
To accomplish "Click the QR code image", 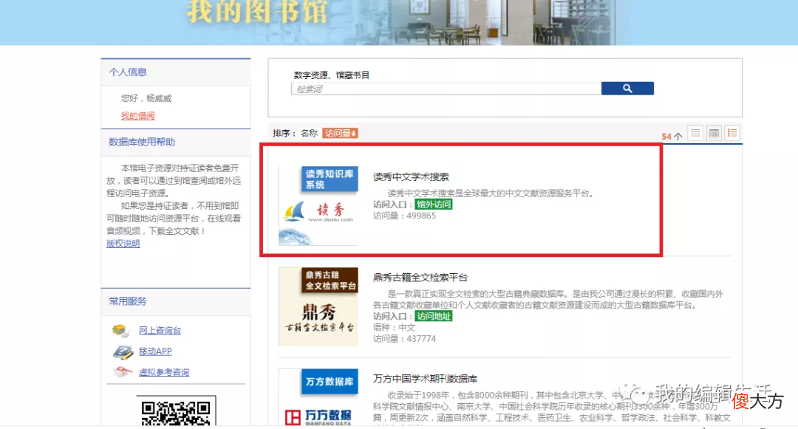I will pos(176,411).
